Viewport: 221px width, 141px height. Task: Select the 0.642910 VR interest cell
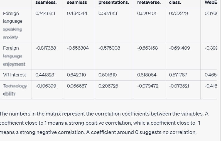tap(77, 75)
